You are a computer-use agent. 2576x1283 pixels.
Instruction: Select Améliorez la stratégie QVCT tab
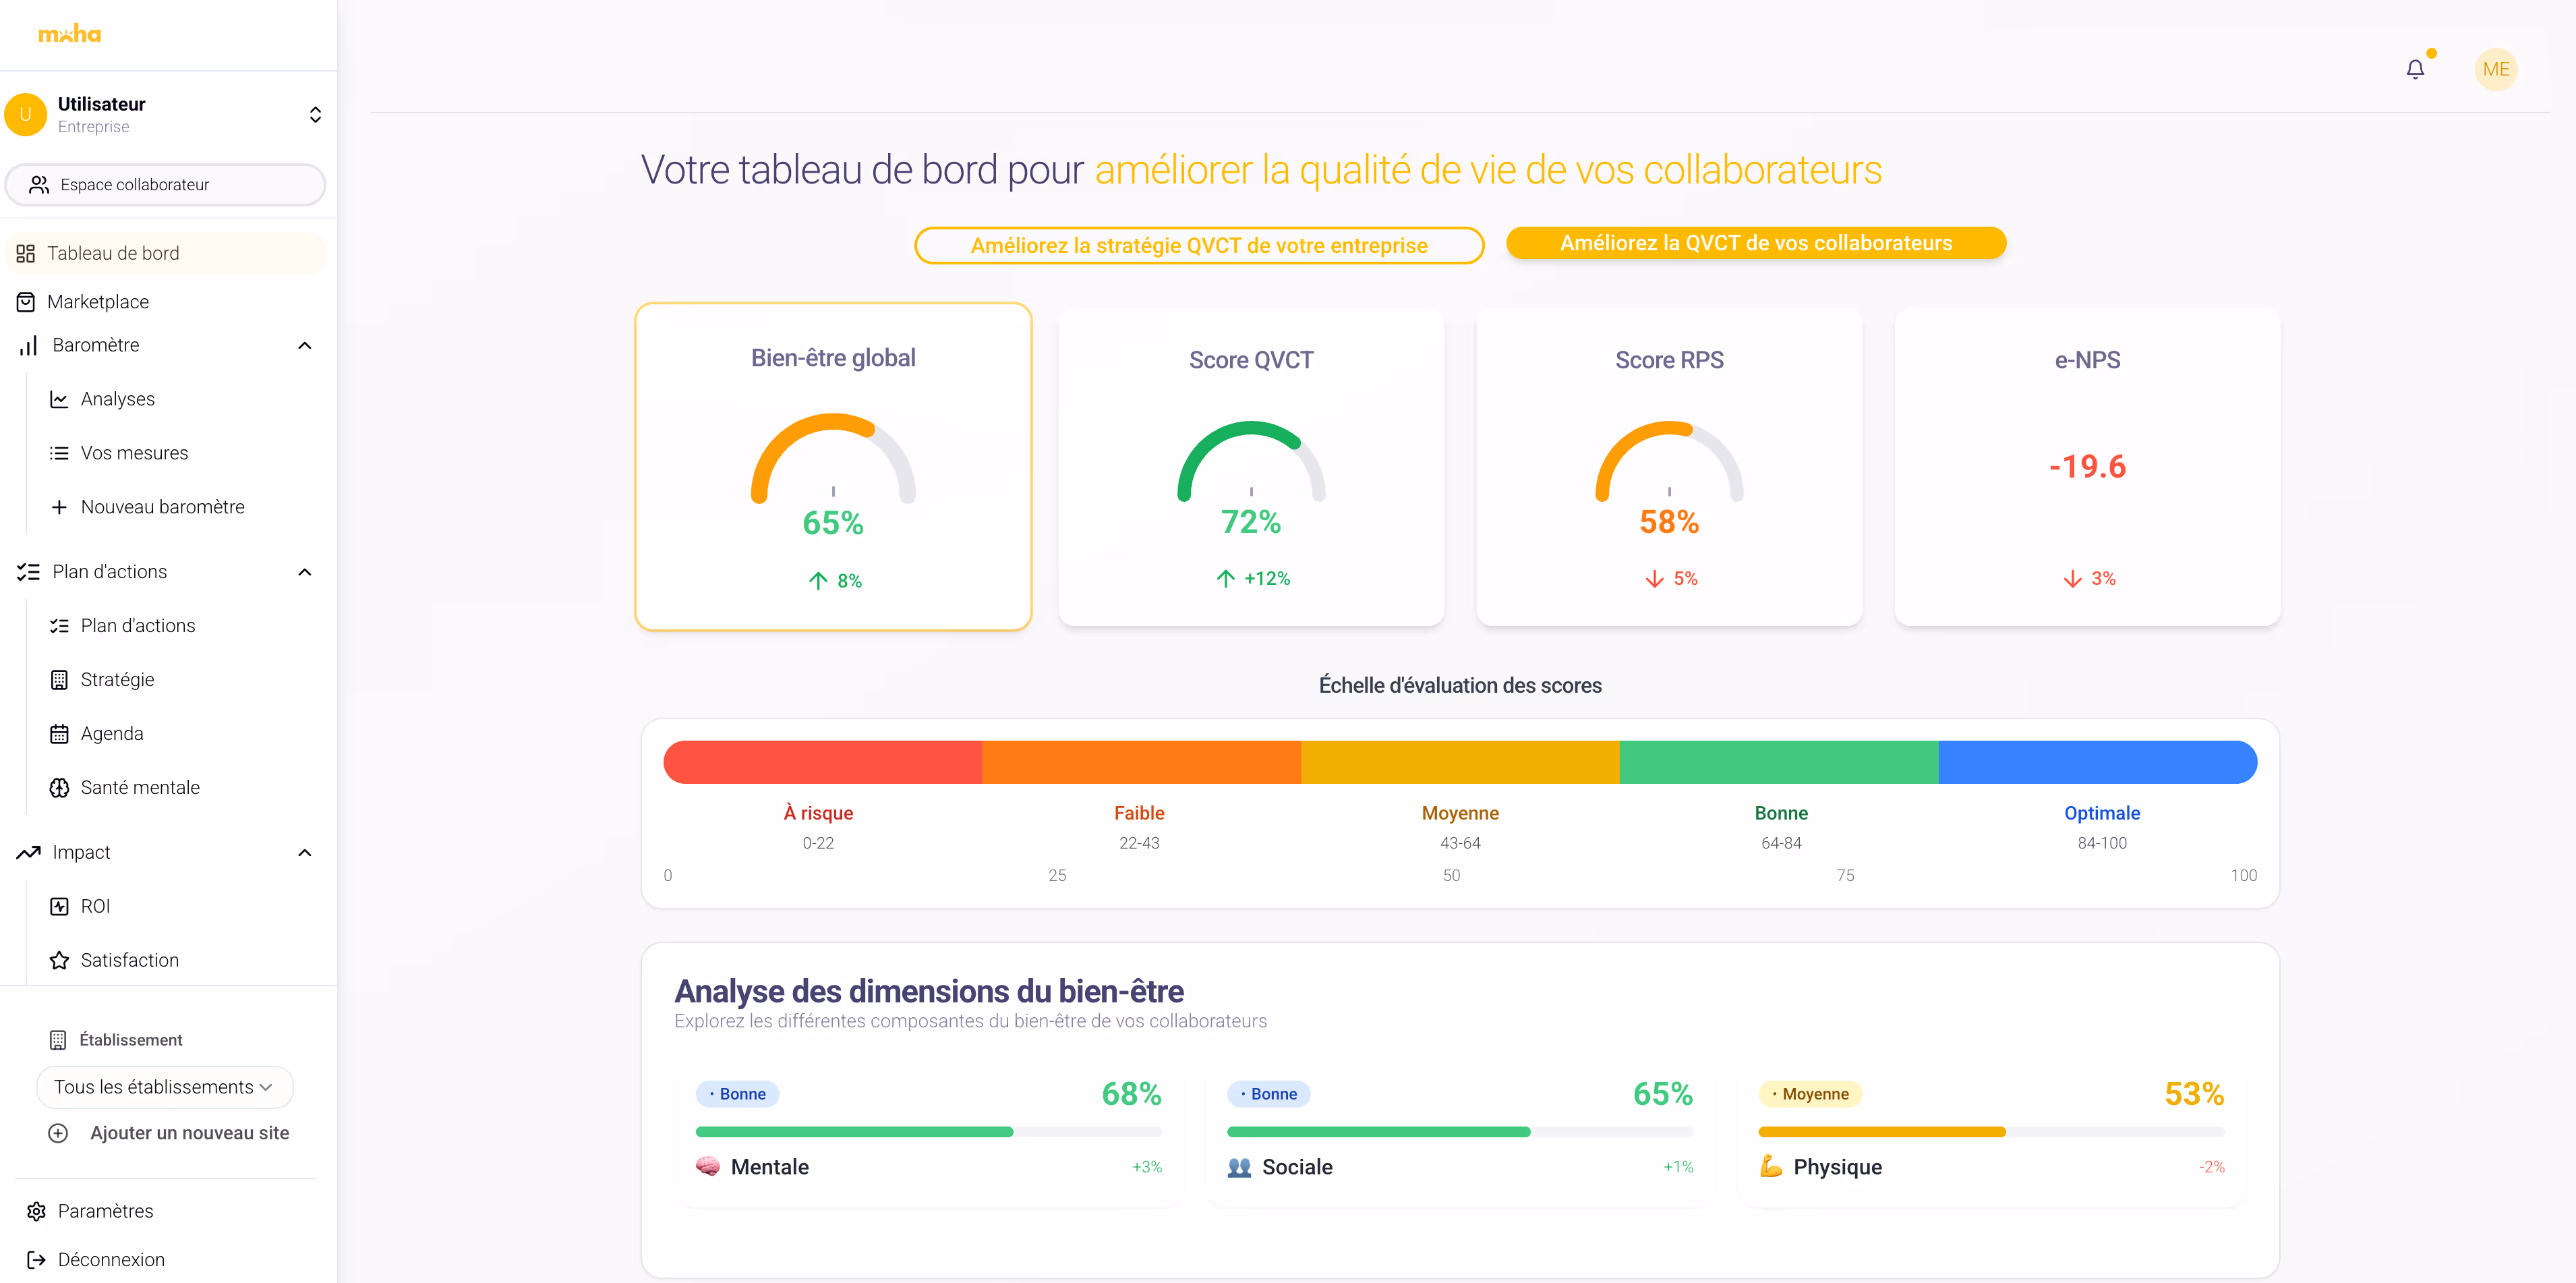point(1198,246)
